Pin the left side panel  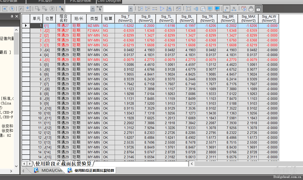[12, 16]
